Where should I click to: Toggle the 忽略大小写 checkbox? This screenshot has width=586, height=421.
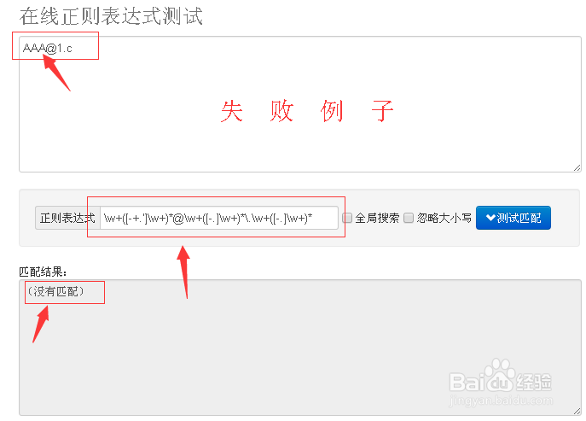pyautogui.click(x=409, y=218)
